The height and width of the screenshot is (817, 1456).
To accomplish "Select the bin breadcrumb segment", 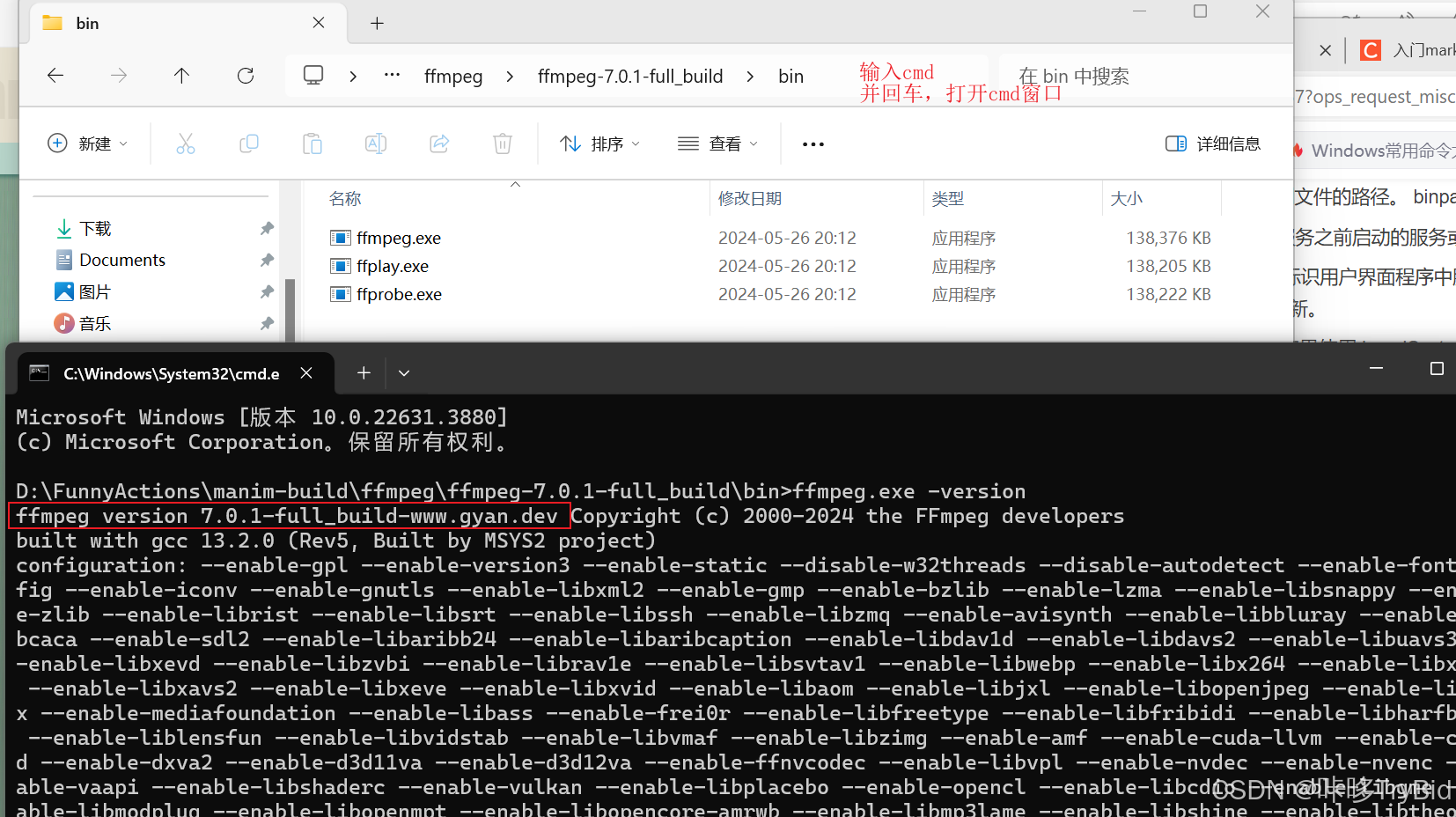I will coord(791,77).
